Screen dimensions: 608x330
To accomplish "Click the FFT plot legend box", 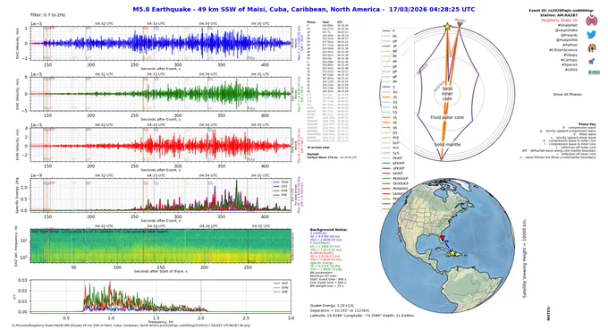I will tap(281, 288).
